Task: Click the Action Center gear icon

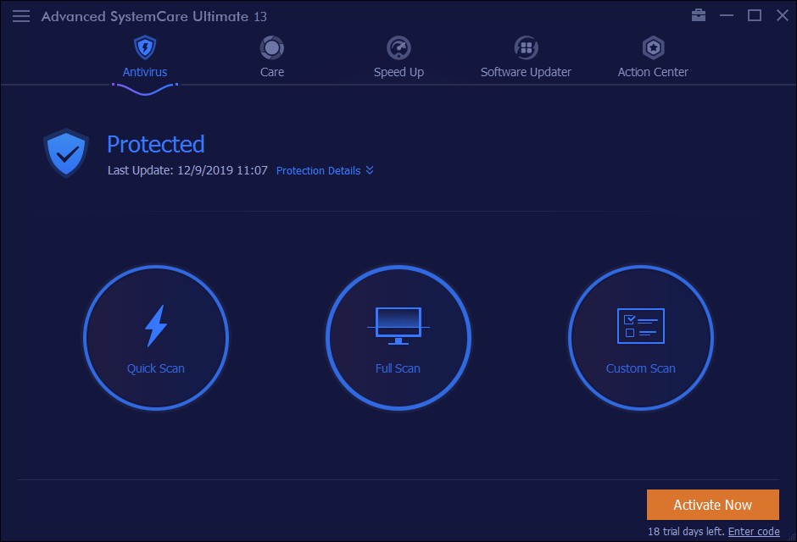Action: pyautogui.click(x=652, y=48)
